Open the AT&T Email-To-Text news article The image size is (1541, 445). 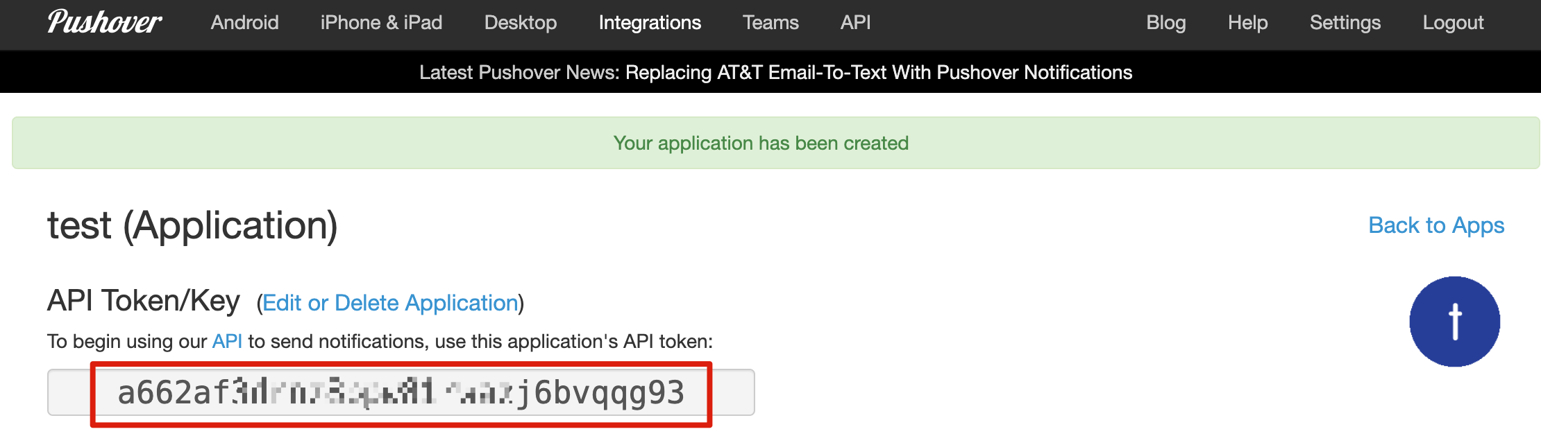click(x=879, y=73)
